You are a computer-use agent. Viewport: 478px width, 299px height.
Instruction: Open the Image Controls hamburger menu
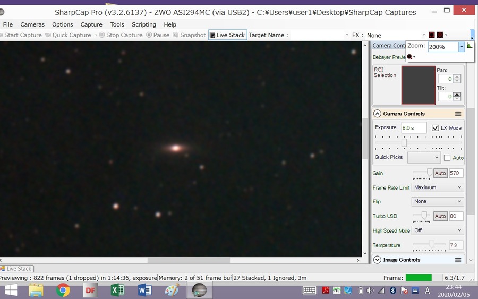coord(458,260)
